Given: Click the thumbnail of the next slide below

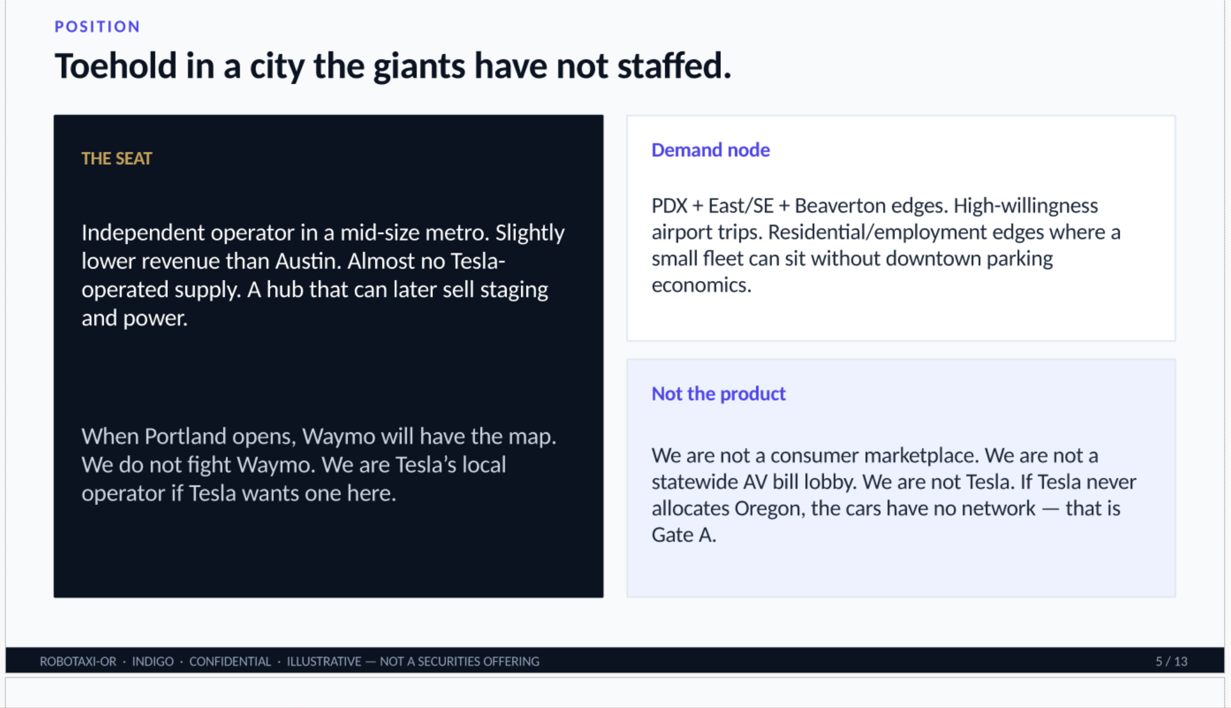Looking at the screenshot, I should coord(615,693).
